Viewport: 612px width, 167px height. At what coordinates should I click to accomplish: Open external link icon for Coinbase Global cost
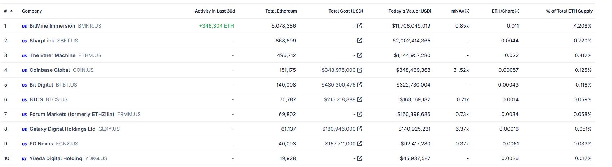pos(359,70)
